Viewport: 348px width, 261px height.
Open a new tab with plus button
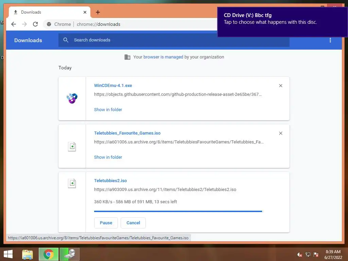coord(98,12)
